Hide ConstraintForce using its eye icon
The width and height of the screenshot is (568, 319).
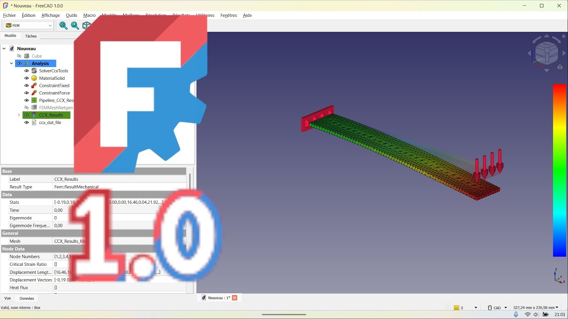[x=27, y=93]
